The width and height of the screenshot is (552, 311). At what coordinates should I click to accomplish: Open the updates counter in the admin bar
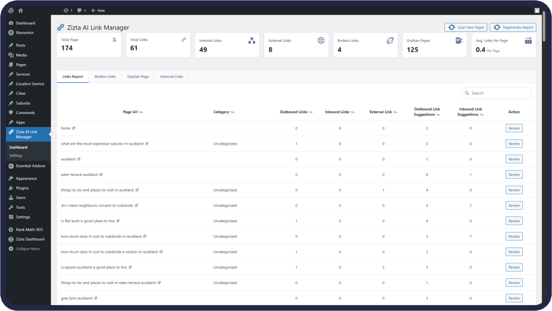(x=68, y=10)
